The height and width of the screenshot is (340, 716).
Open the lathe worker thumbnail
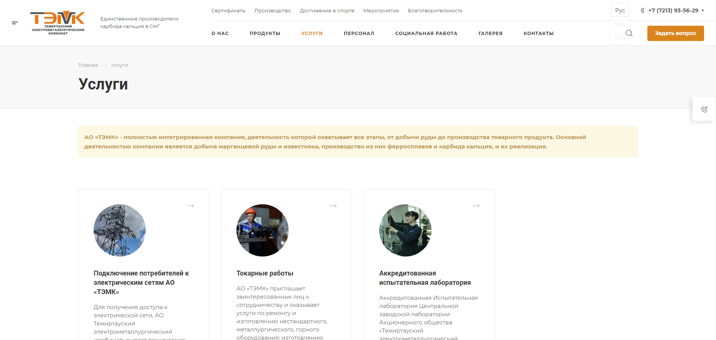pyautogui.click(x=263, y=230)
